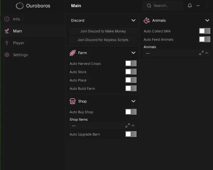Click Join Discord for Keyless Scripts
This screenshot has height=170, width=213.
tap(103, 40)
